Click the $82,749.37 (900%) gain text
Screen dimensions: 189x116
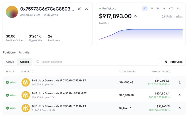coord(160,110)
